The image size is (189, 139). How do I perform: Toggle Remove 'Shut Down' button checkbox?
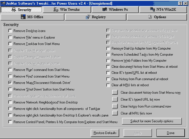(x=10, y=89)
